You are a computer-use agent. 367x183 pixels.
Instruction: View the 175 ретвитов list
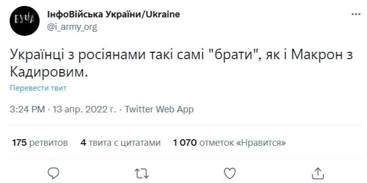[x=40, y=142]
